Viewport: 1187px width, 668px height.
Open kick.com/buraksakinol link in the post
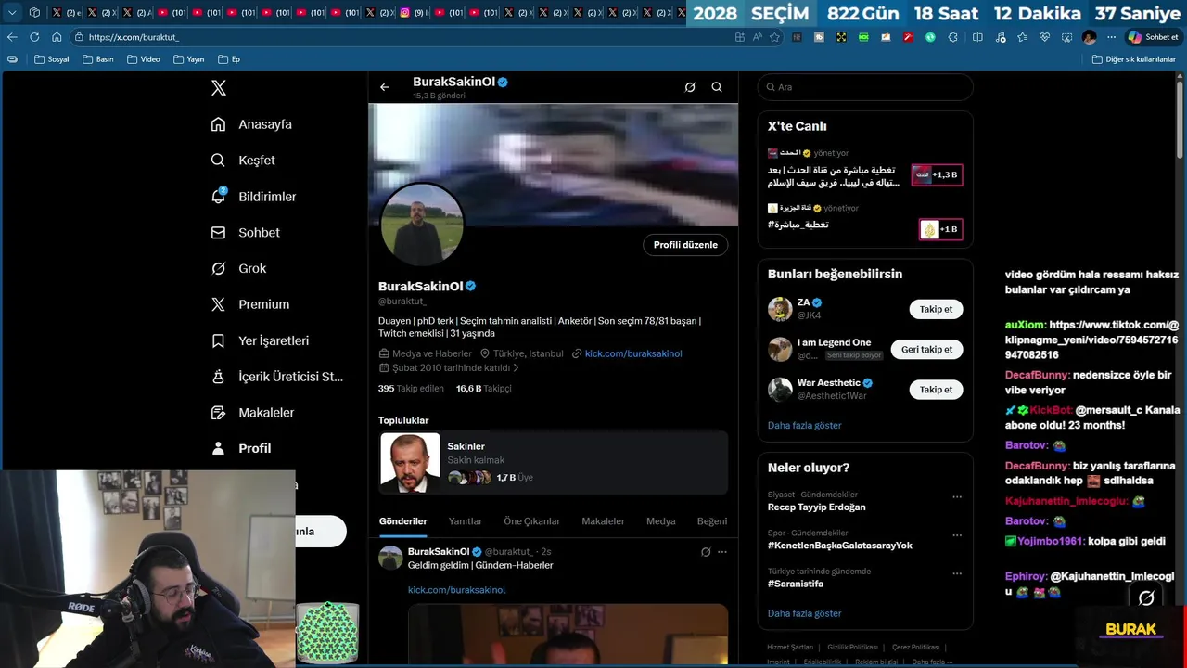pyautogui.click(x=456, y=590)
